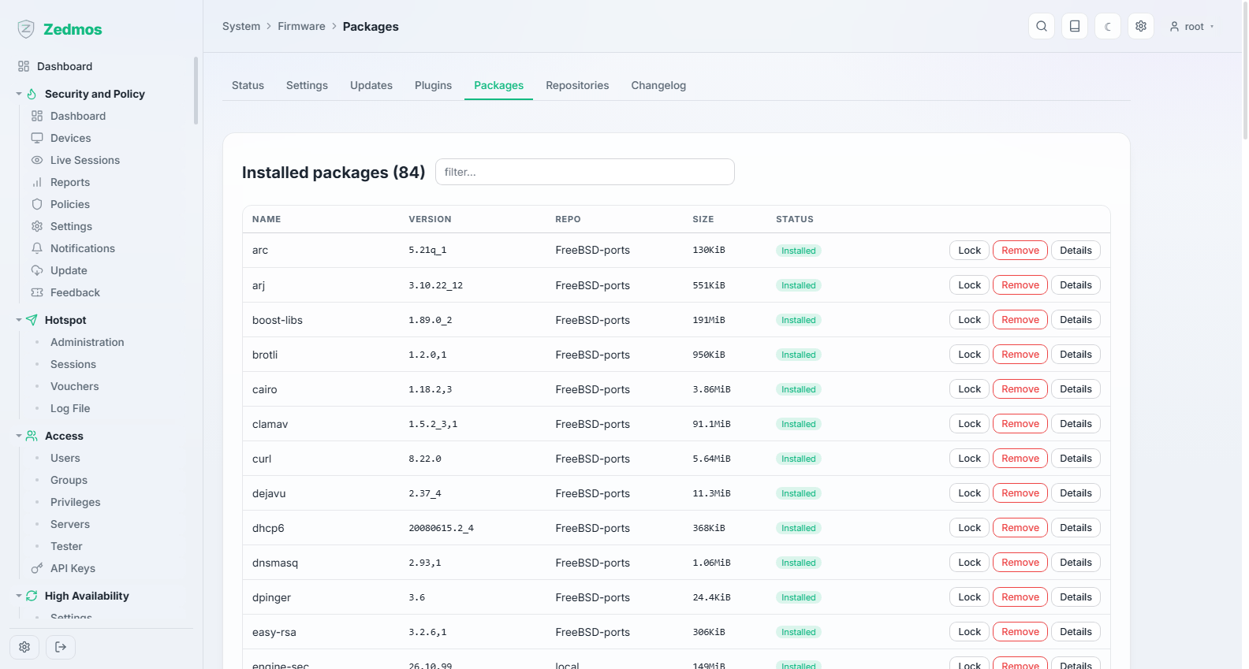
Task: Click the Reports bar chart icon
Action: click(x=37, y=182)
